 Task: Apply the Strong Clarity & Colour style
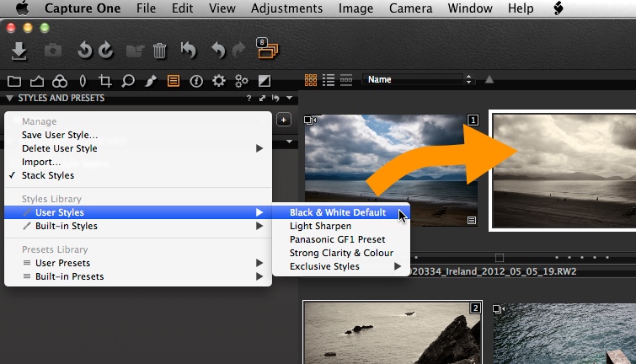[340, 253]
